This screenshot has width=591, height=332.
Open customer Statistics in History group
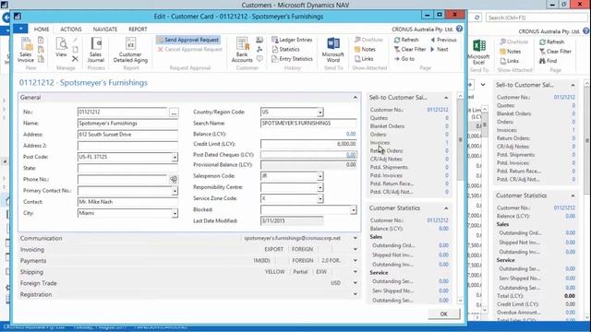(x=285, y=49)
